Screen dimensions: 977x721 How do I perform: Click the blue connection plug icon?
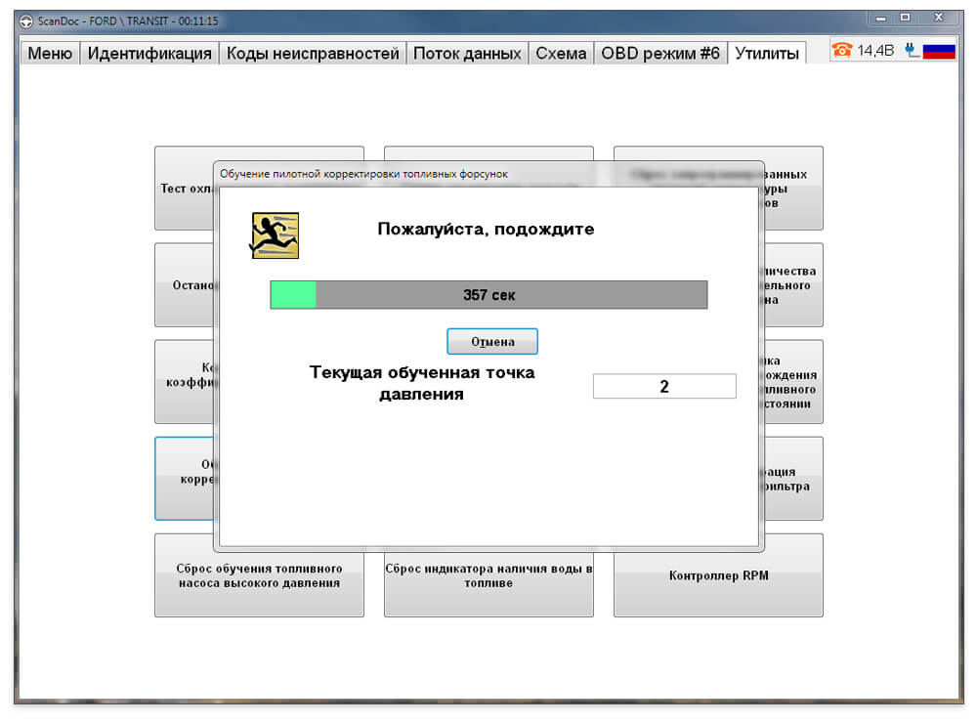[x=912, y=50]
